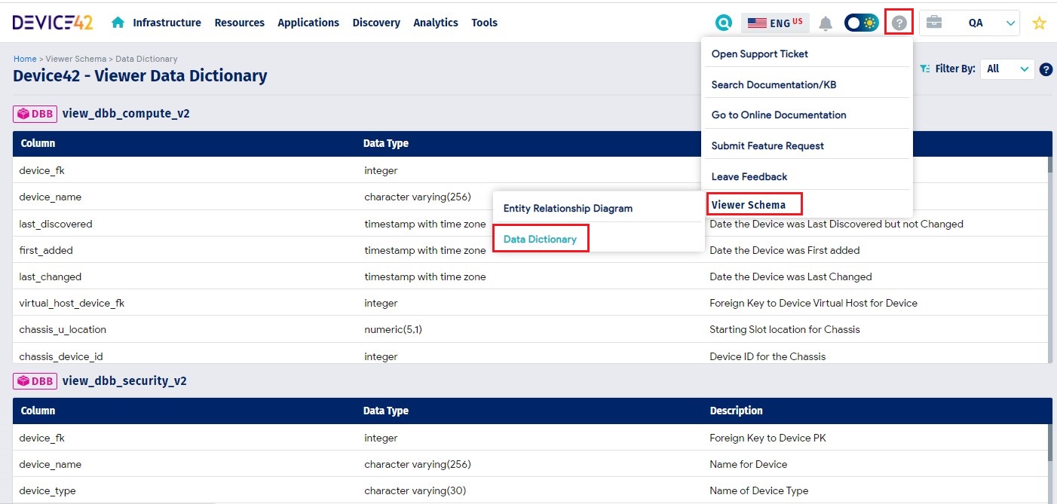
Task: Click the Device42 logo
Action: [x=53, y=23]
